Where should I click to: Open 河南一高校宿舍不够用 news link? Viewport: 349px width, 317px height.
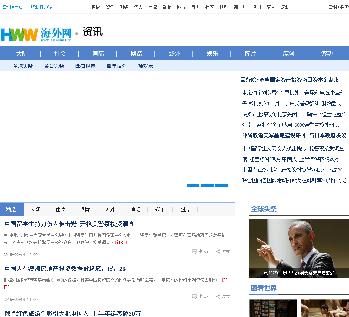pos(291,125)
